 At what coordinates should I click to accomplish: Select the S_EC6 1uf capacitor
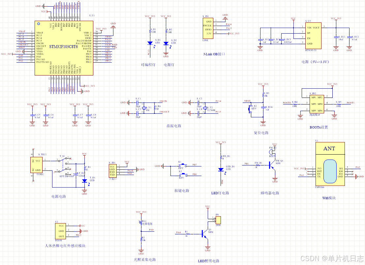(x=263, y=107)
